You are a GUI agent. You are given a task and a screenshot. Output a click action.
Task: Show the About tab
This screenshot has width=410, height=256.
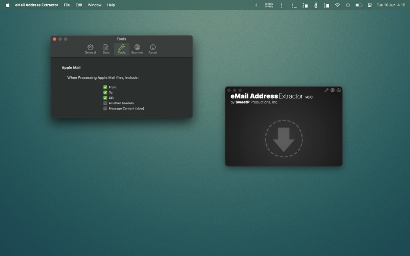[x=153, y=49]
